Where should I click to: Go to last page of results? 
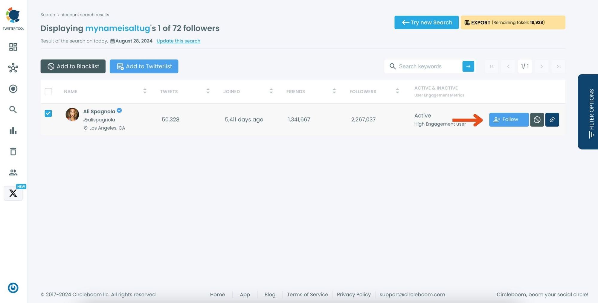(x=558, y=66)
